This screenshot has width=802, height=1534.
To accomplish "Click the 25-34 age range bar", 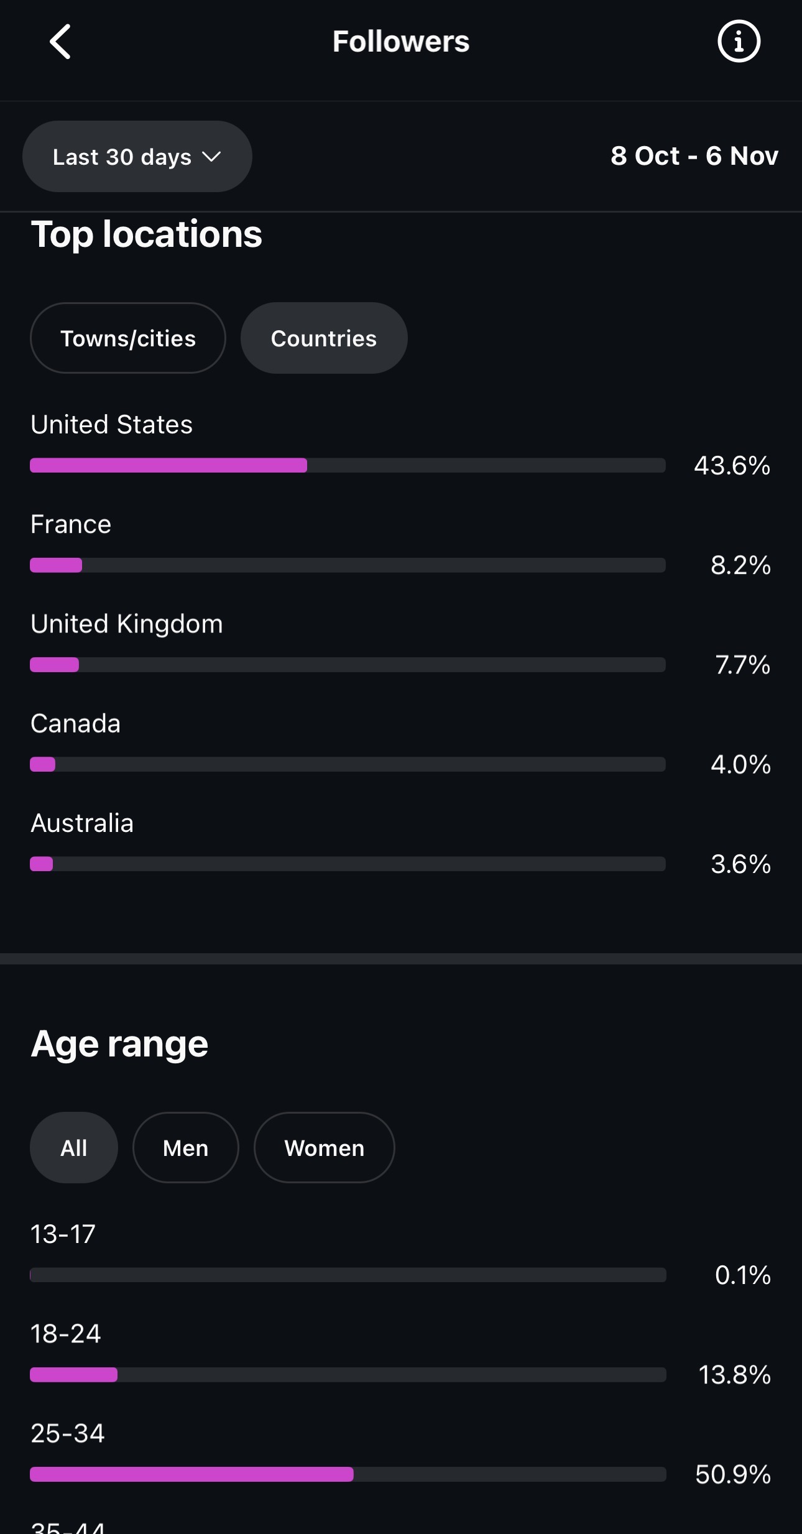I will (348, 1474).
